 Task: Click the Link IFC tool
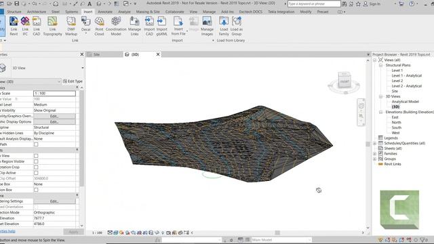[x=25, y=26]
